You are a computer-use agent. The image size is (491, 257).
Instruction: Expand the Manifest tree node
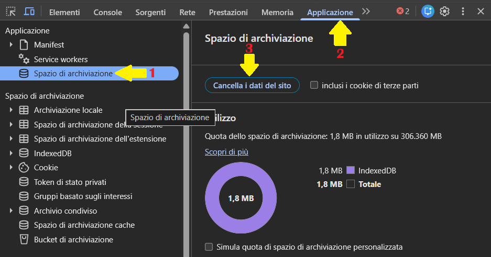(x=12, y=44)
